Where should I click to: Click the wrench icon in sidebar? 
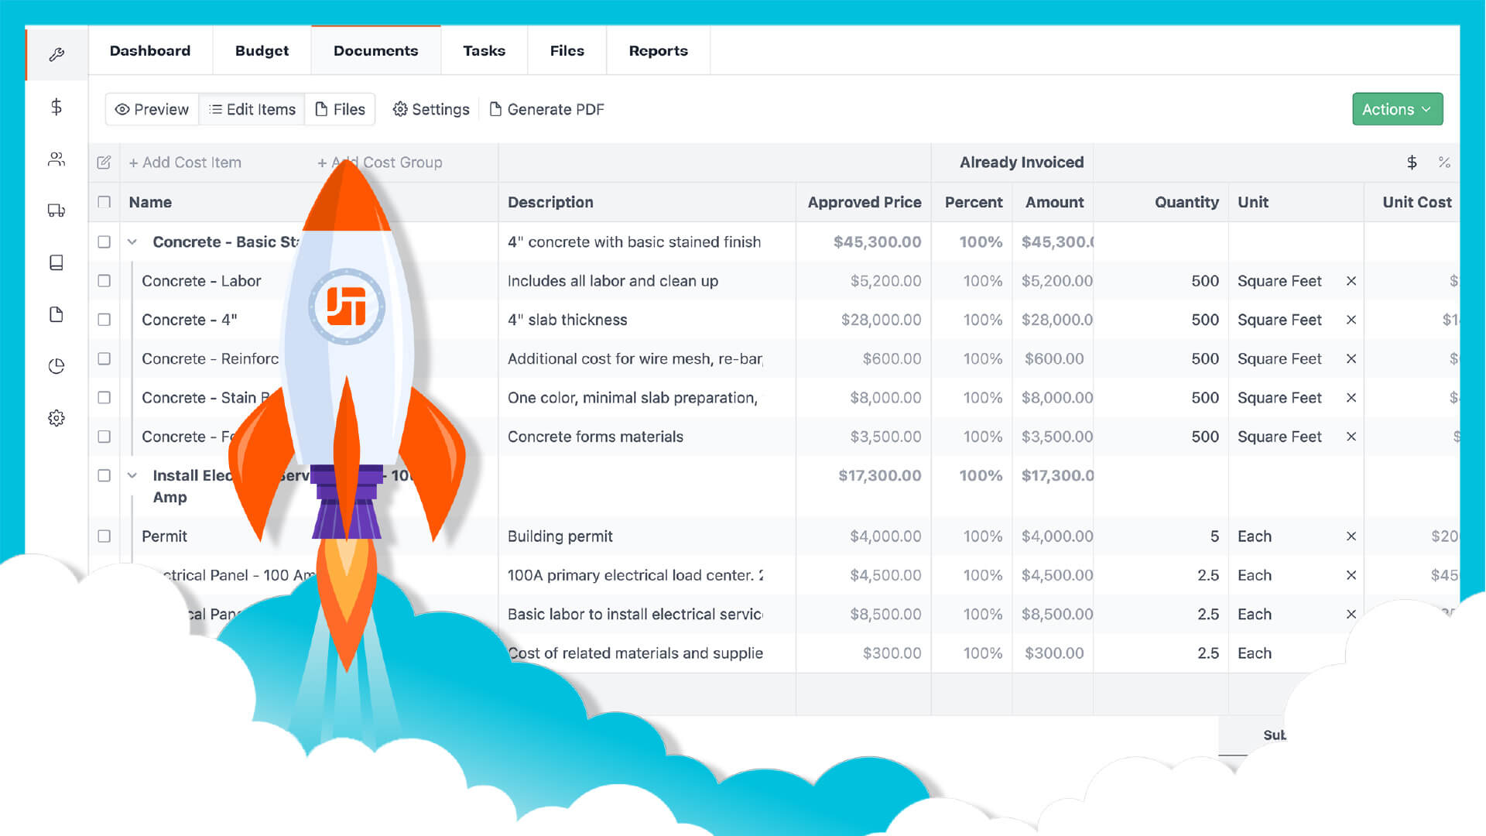pyautogui.click(x=56, y=54)
